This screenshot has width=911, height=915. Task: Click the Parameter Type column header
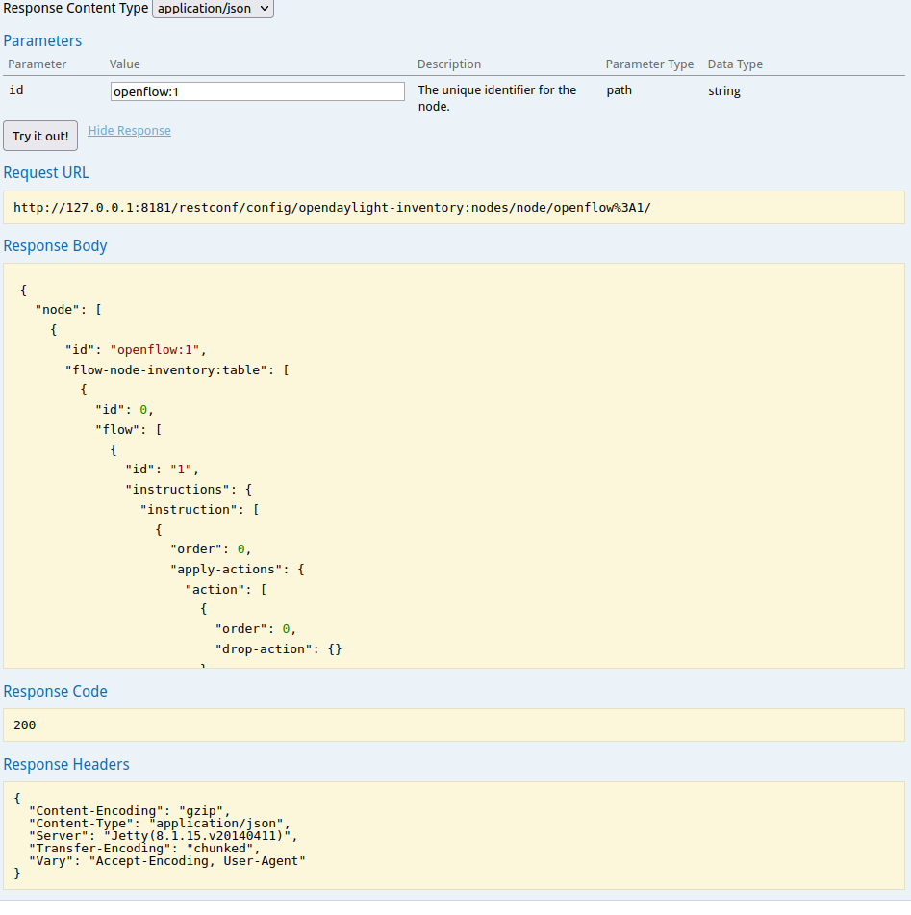[649, 64]
